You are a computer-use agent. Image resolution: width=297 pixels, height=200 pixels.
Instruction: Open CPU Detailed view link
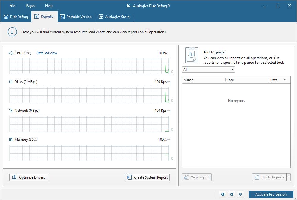[47, 53]
